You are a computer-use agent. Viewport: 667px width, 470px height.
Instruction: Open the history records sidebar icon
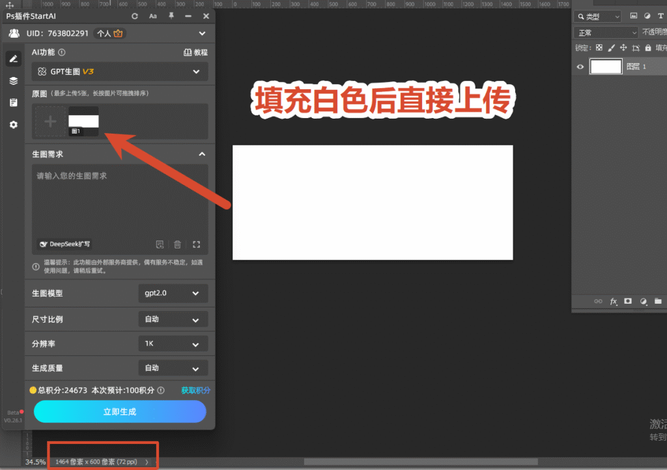[14, 102]
